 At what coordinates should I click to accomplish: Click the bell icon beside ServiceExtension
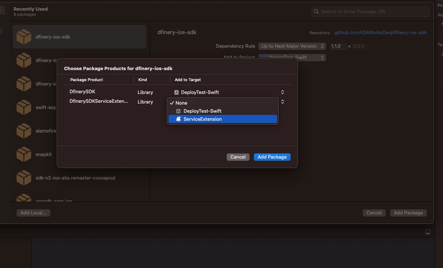[179, 119]
